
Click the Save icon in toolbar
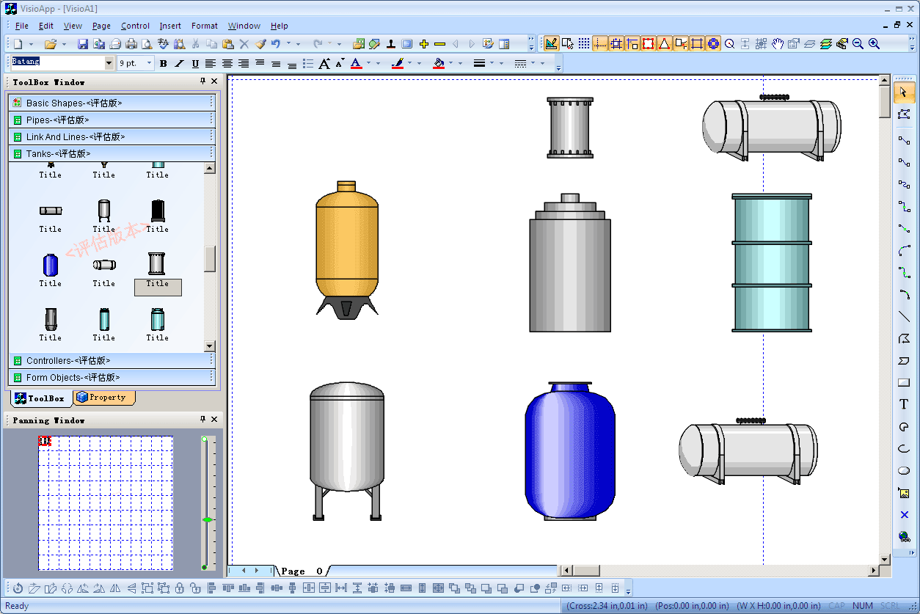click(83, 44)
